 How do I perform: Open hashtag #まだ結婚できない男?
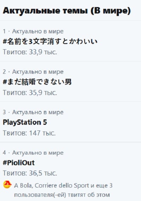tap(37, 82)
